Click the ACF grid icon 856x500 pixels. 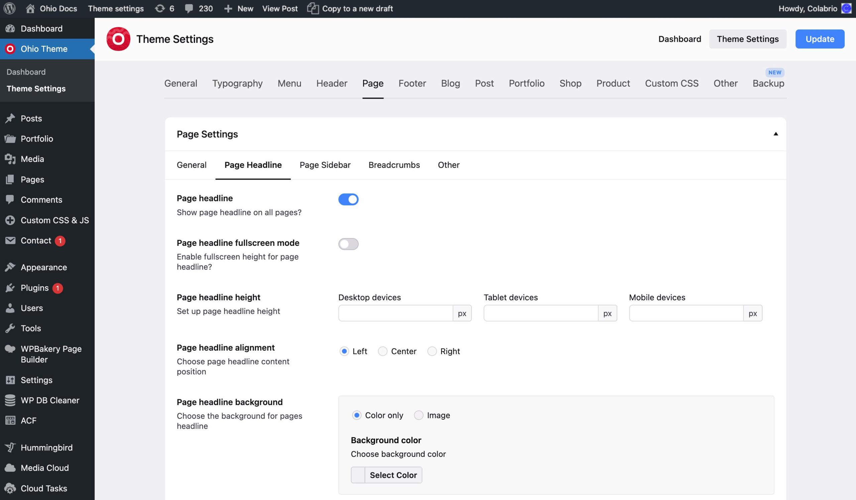10,420
